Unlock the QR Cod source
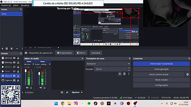The width and height of the screenshot is (191, 107). pos(18,58)
